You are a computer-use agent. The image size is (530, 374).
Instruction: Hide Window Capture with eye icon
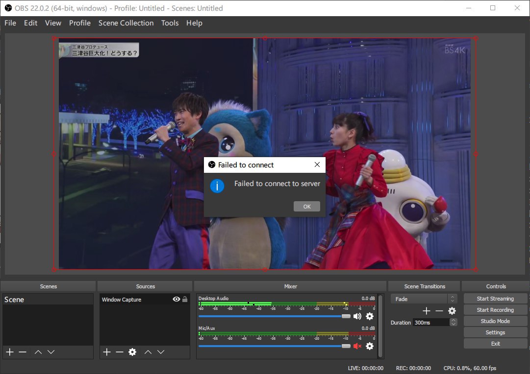pyautogui.click(x=177, y=299)
